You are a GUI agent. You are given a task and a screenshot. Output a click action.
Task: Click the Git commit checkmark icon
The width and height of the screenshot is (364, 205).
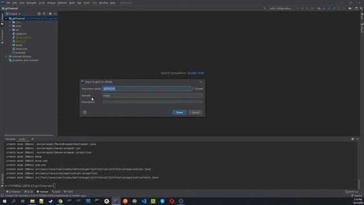(x=329, y=9)
